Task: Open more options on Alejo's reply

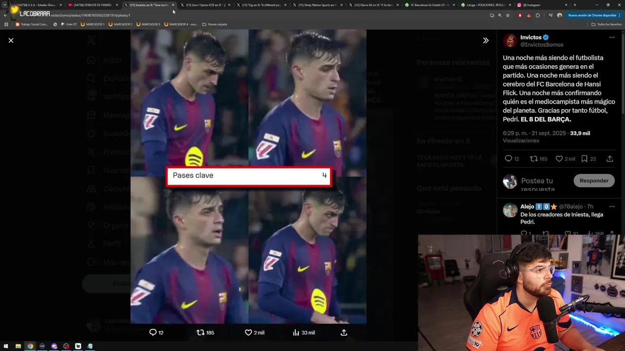Action: click(612, 207)
